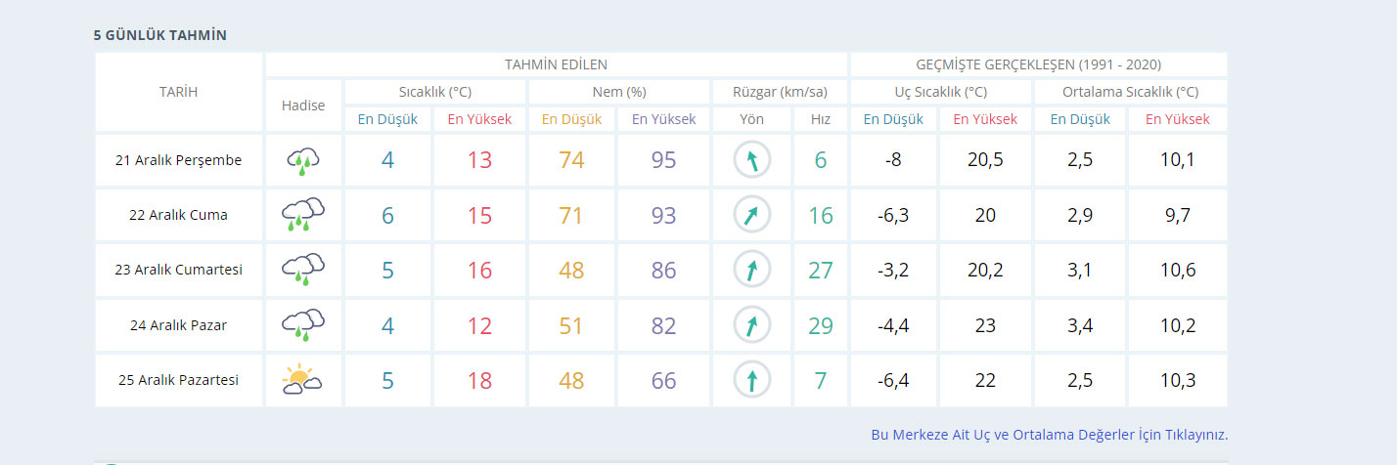The height and width of the screenshot is (465, 1397).
Task: Click the weather icon for 22 Aralık Cuma
Action: pyautogui.click(x=303, y=215)
